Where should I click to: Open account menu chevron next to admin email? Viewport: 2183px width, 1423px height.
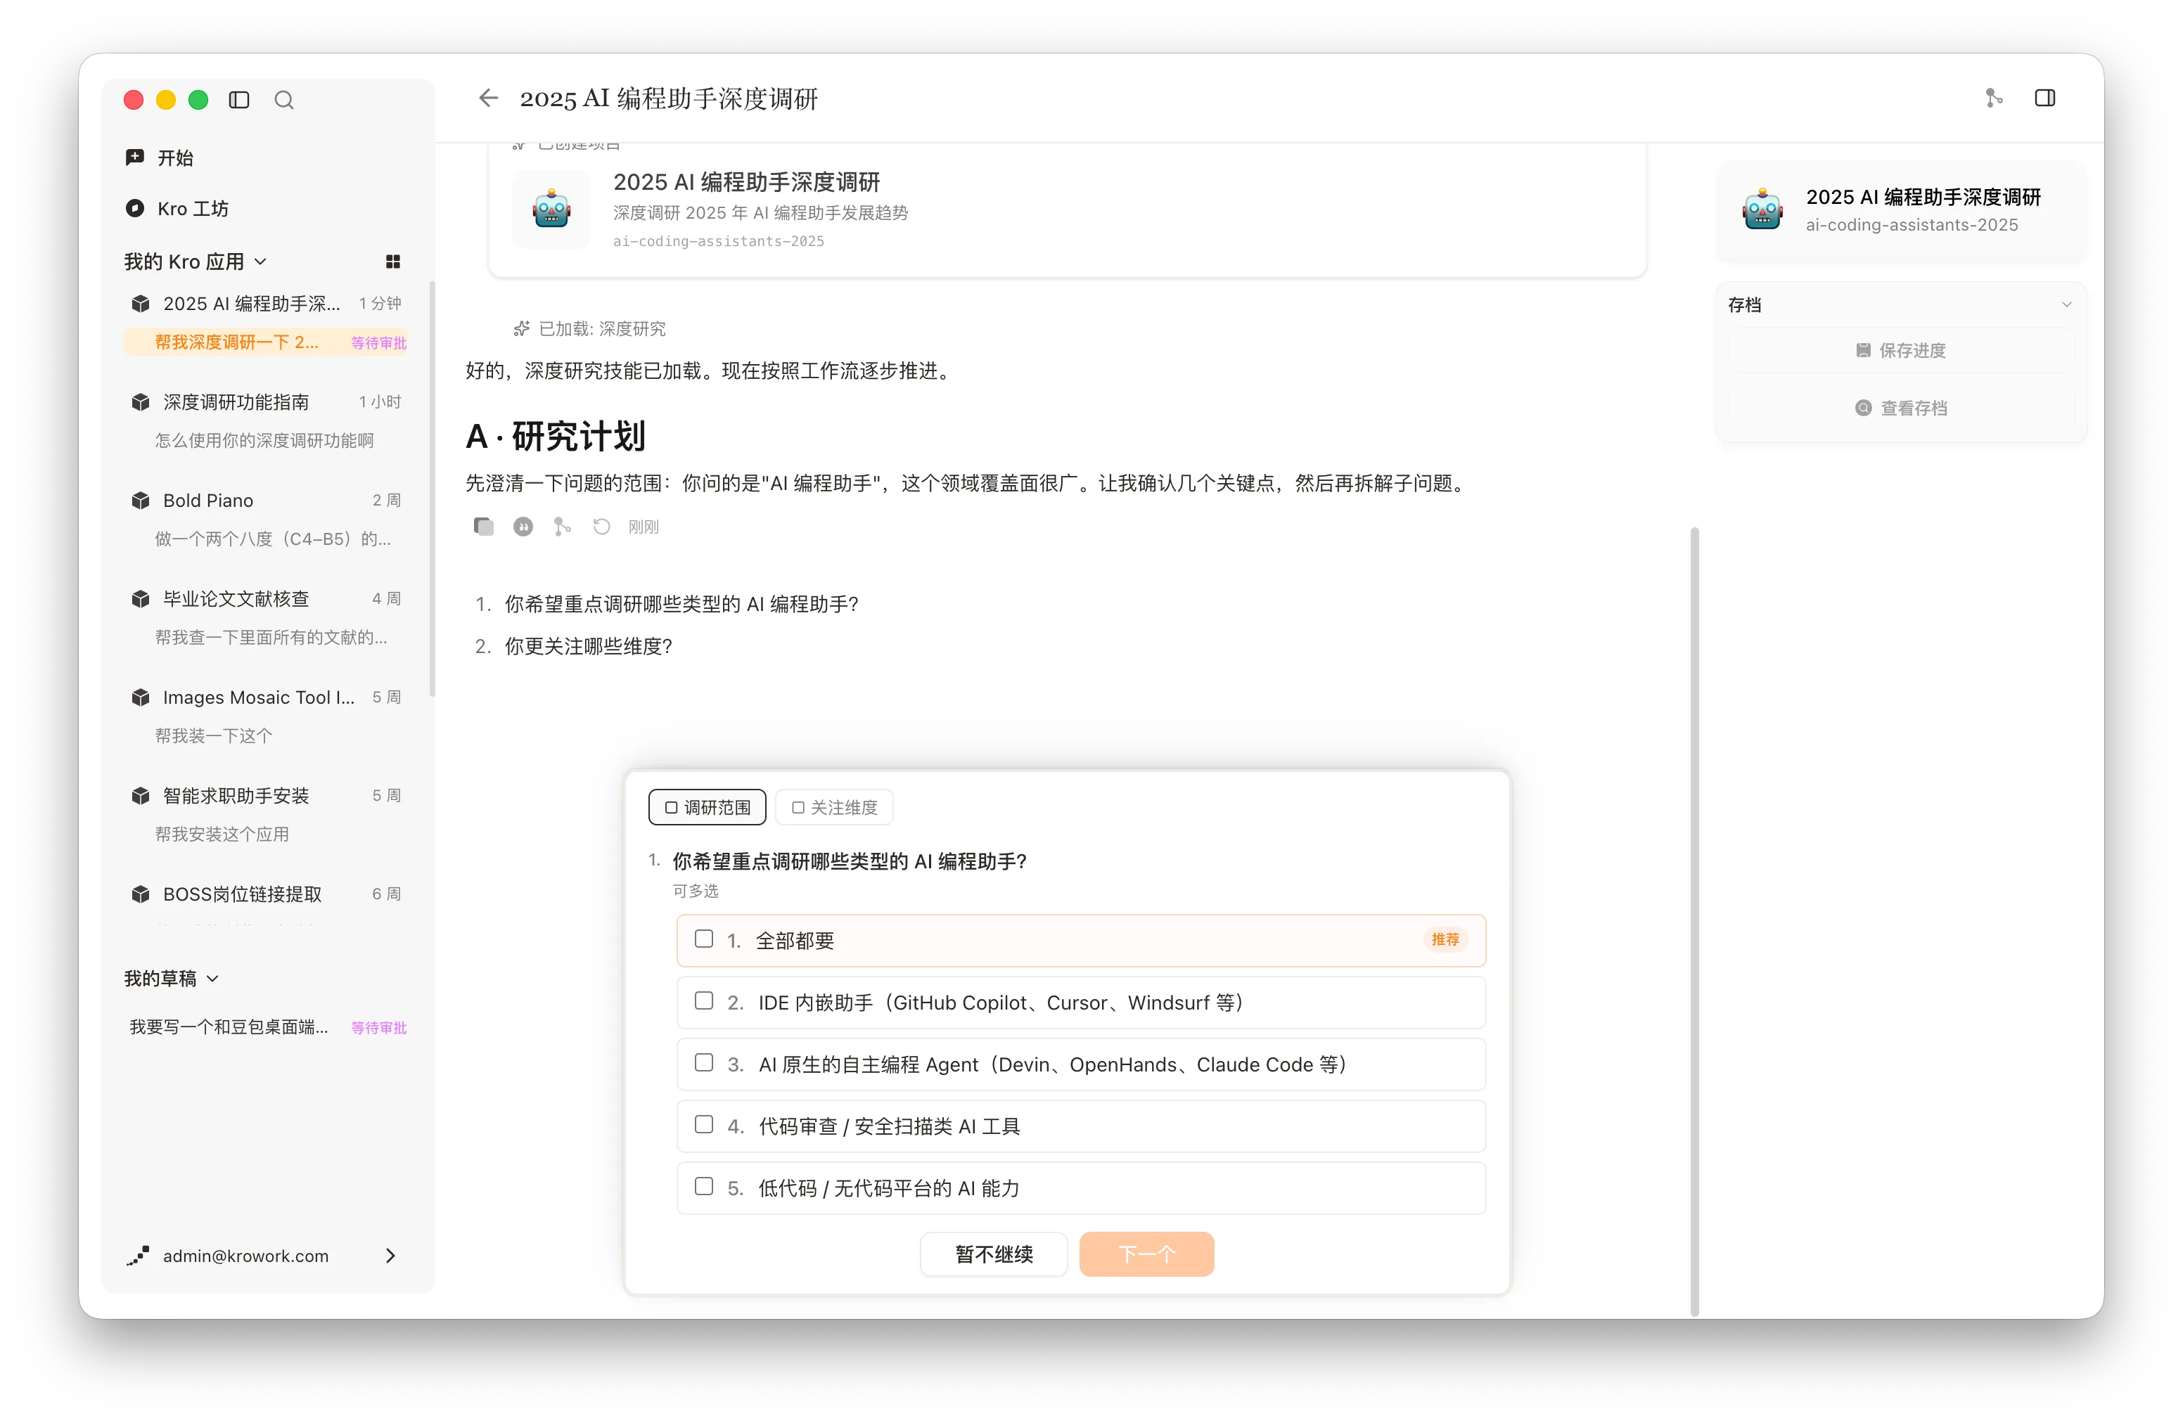tap(391, 1255)
